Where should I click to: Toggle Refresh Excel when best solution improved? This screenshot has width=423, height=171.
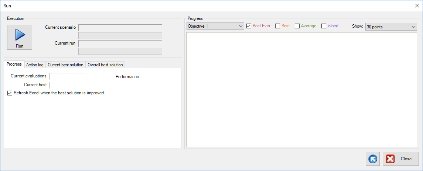click(10, 93)
